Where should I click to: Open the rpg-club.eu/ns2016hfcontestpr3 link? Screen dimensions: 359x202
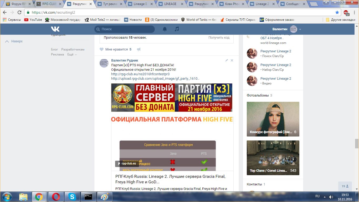140,74
